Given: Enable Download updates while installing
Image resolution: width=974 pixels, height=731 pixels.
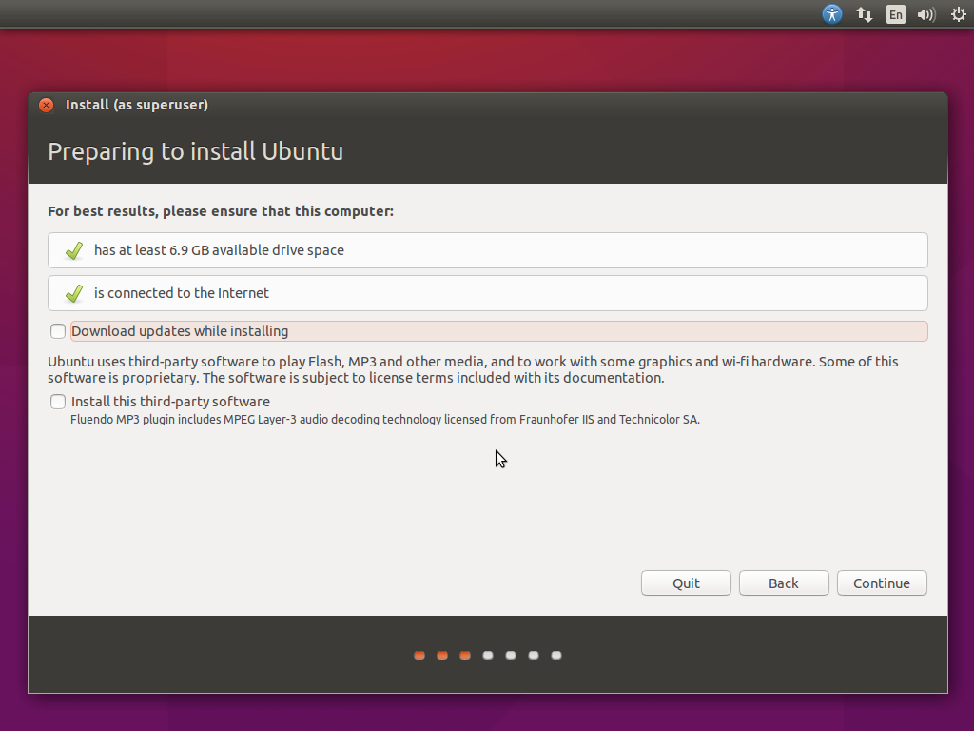Looking at the screenshot, I should 57,330.
